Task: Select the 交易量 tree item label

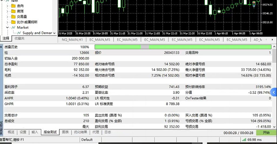Action: coord(22,17)
